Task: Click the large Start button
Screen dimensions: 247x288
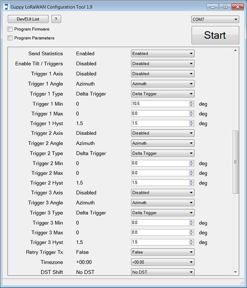Action: [x=215, y=35]
